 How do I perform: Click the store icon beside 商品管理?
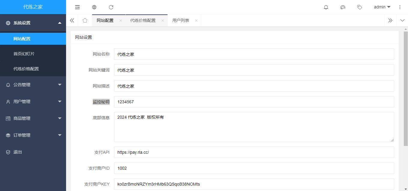[x=8, y=118]
